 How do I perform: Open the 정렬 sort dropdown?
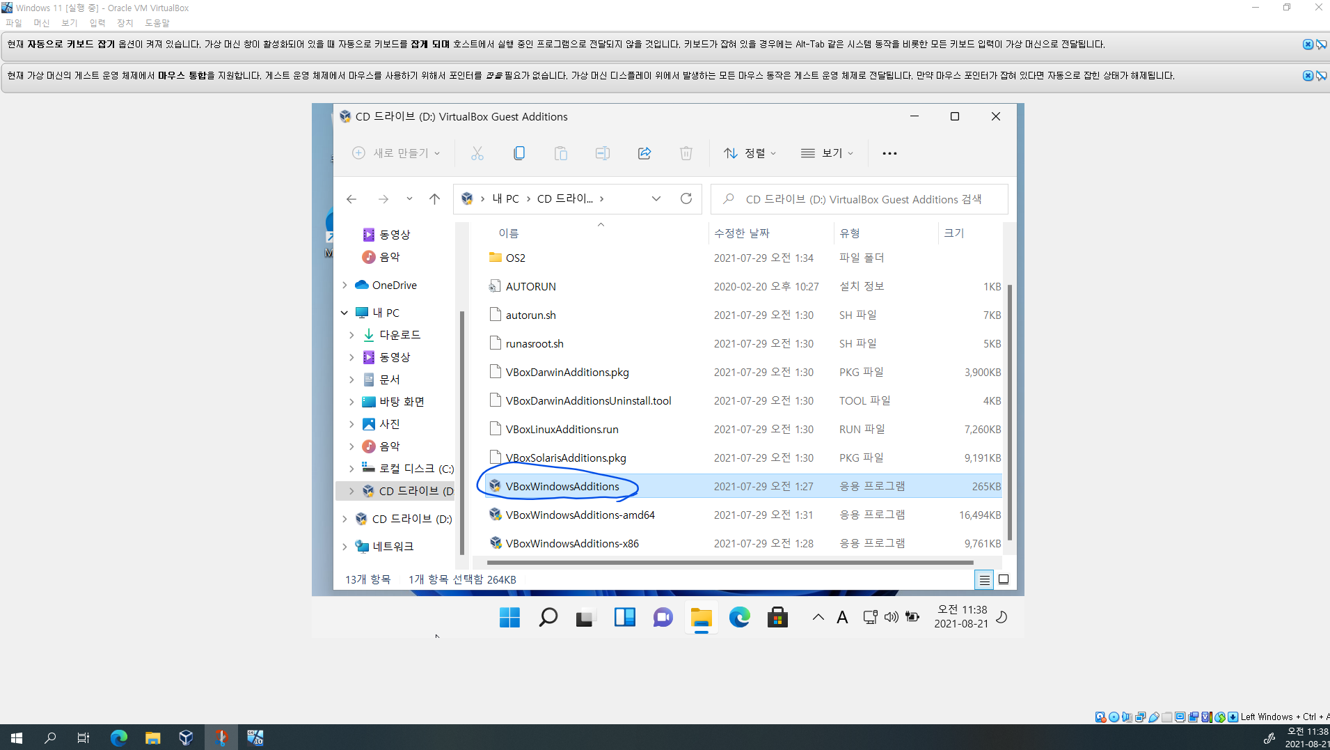click(750, 153)
